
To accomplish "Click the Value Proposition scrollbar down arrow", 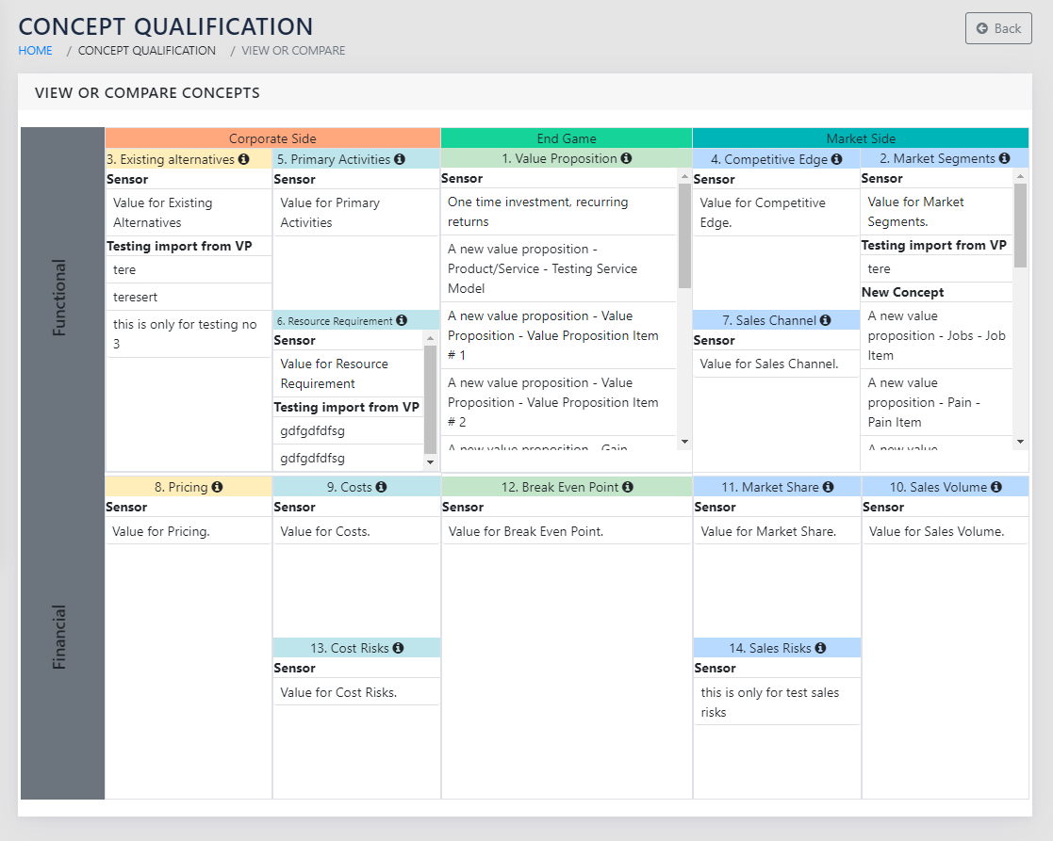I will click(x=684, y=442).
